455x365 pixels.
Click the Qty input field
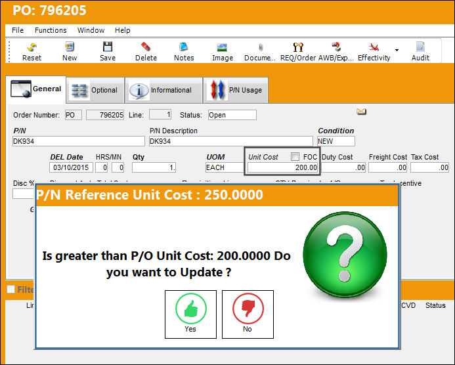[x=154, y=167]
